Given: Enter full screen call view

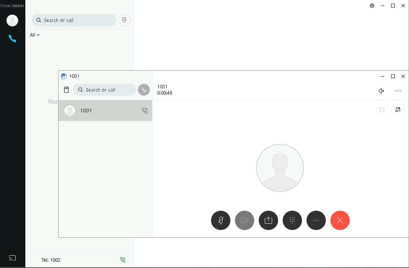Looking at the screenshot, I should [382, 109].
